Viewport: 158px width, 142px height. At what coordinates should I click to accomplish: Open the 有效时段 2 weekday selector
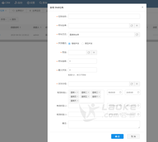(x=86, y=106)
